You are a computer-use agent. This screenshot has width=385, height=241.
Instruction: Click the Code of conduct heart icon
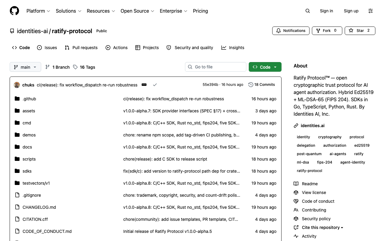coord(296,201)
